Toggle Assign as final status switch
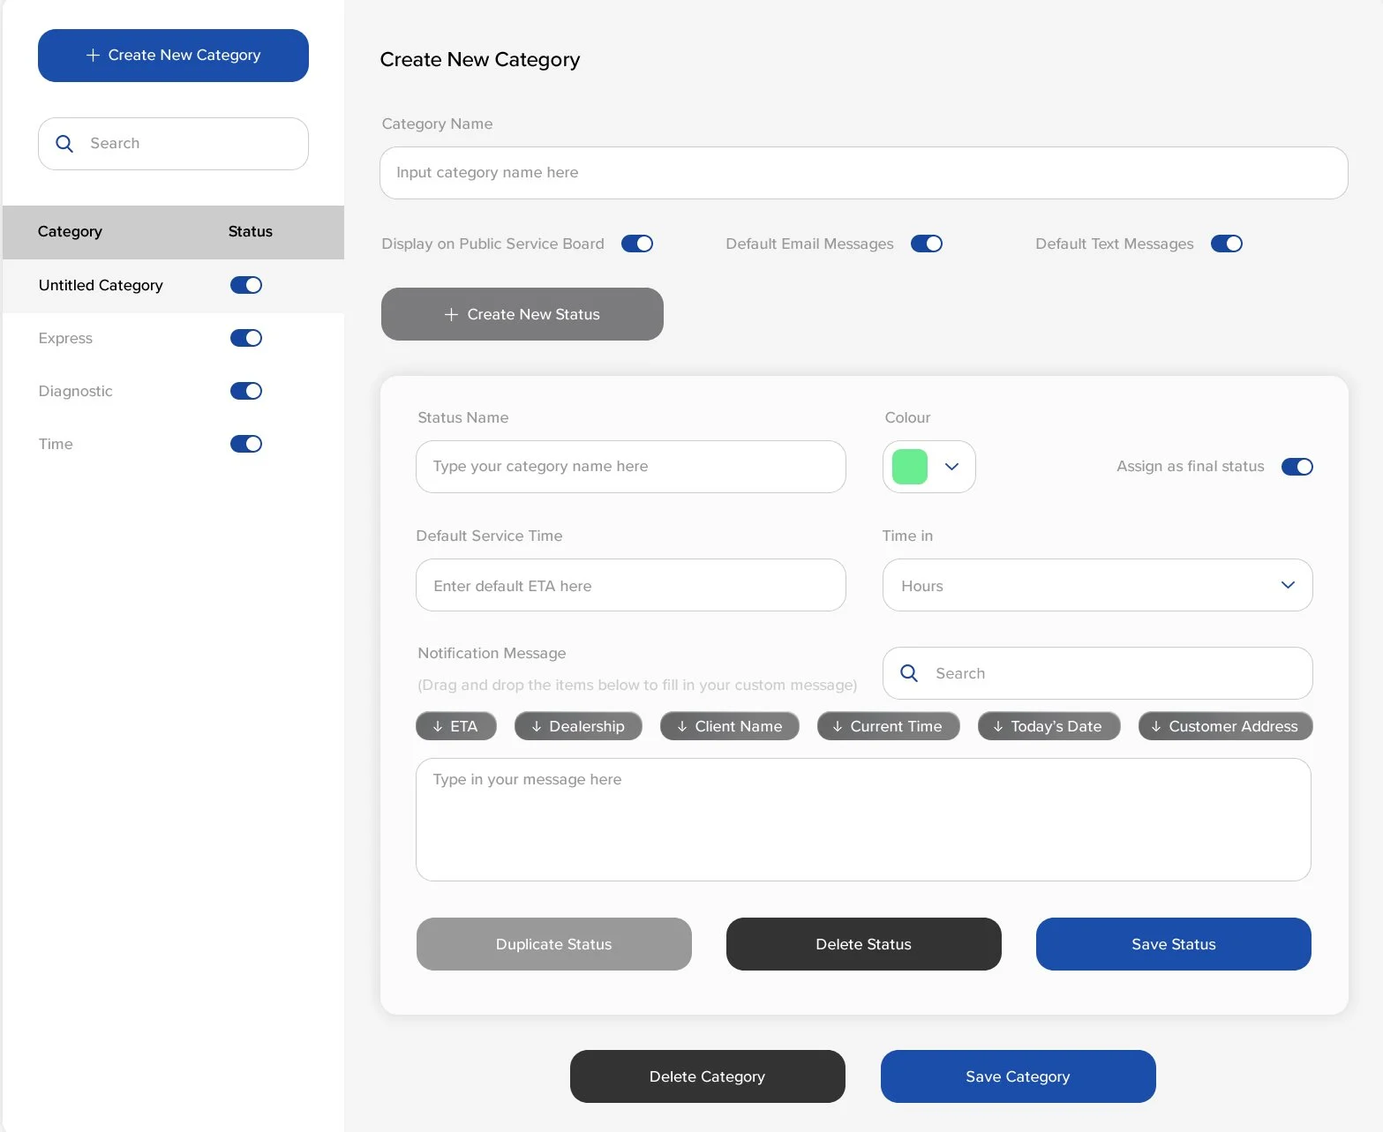Viewport: 1383px width, 1132px height. [1297, 467]
